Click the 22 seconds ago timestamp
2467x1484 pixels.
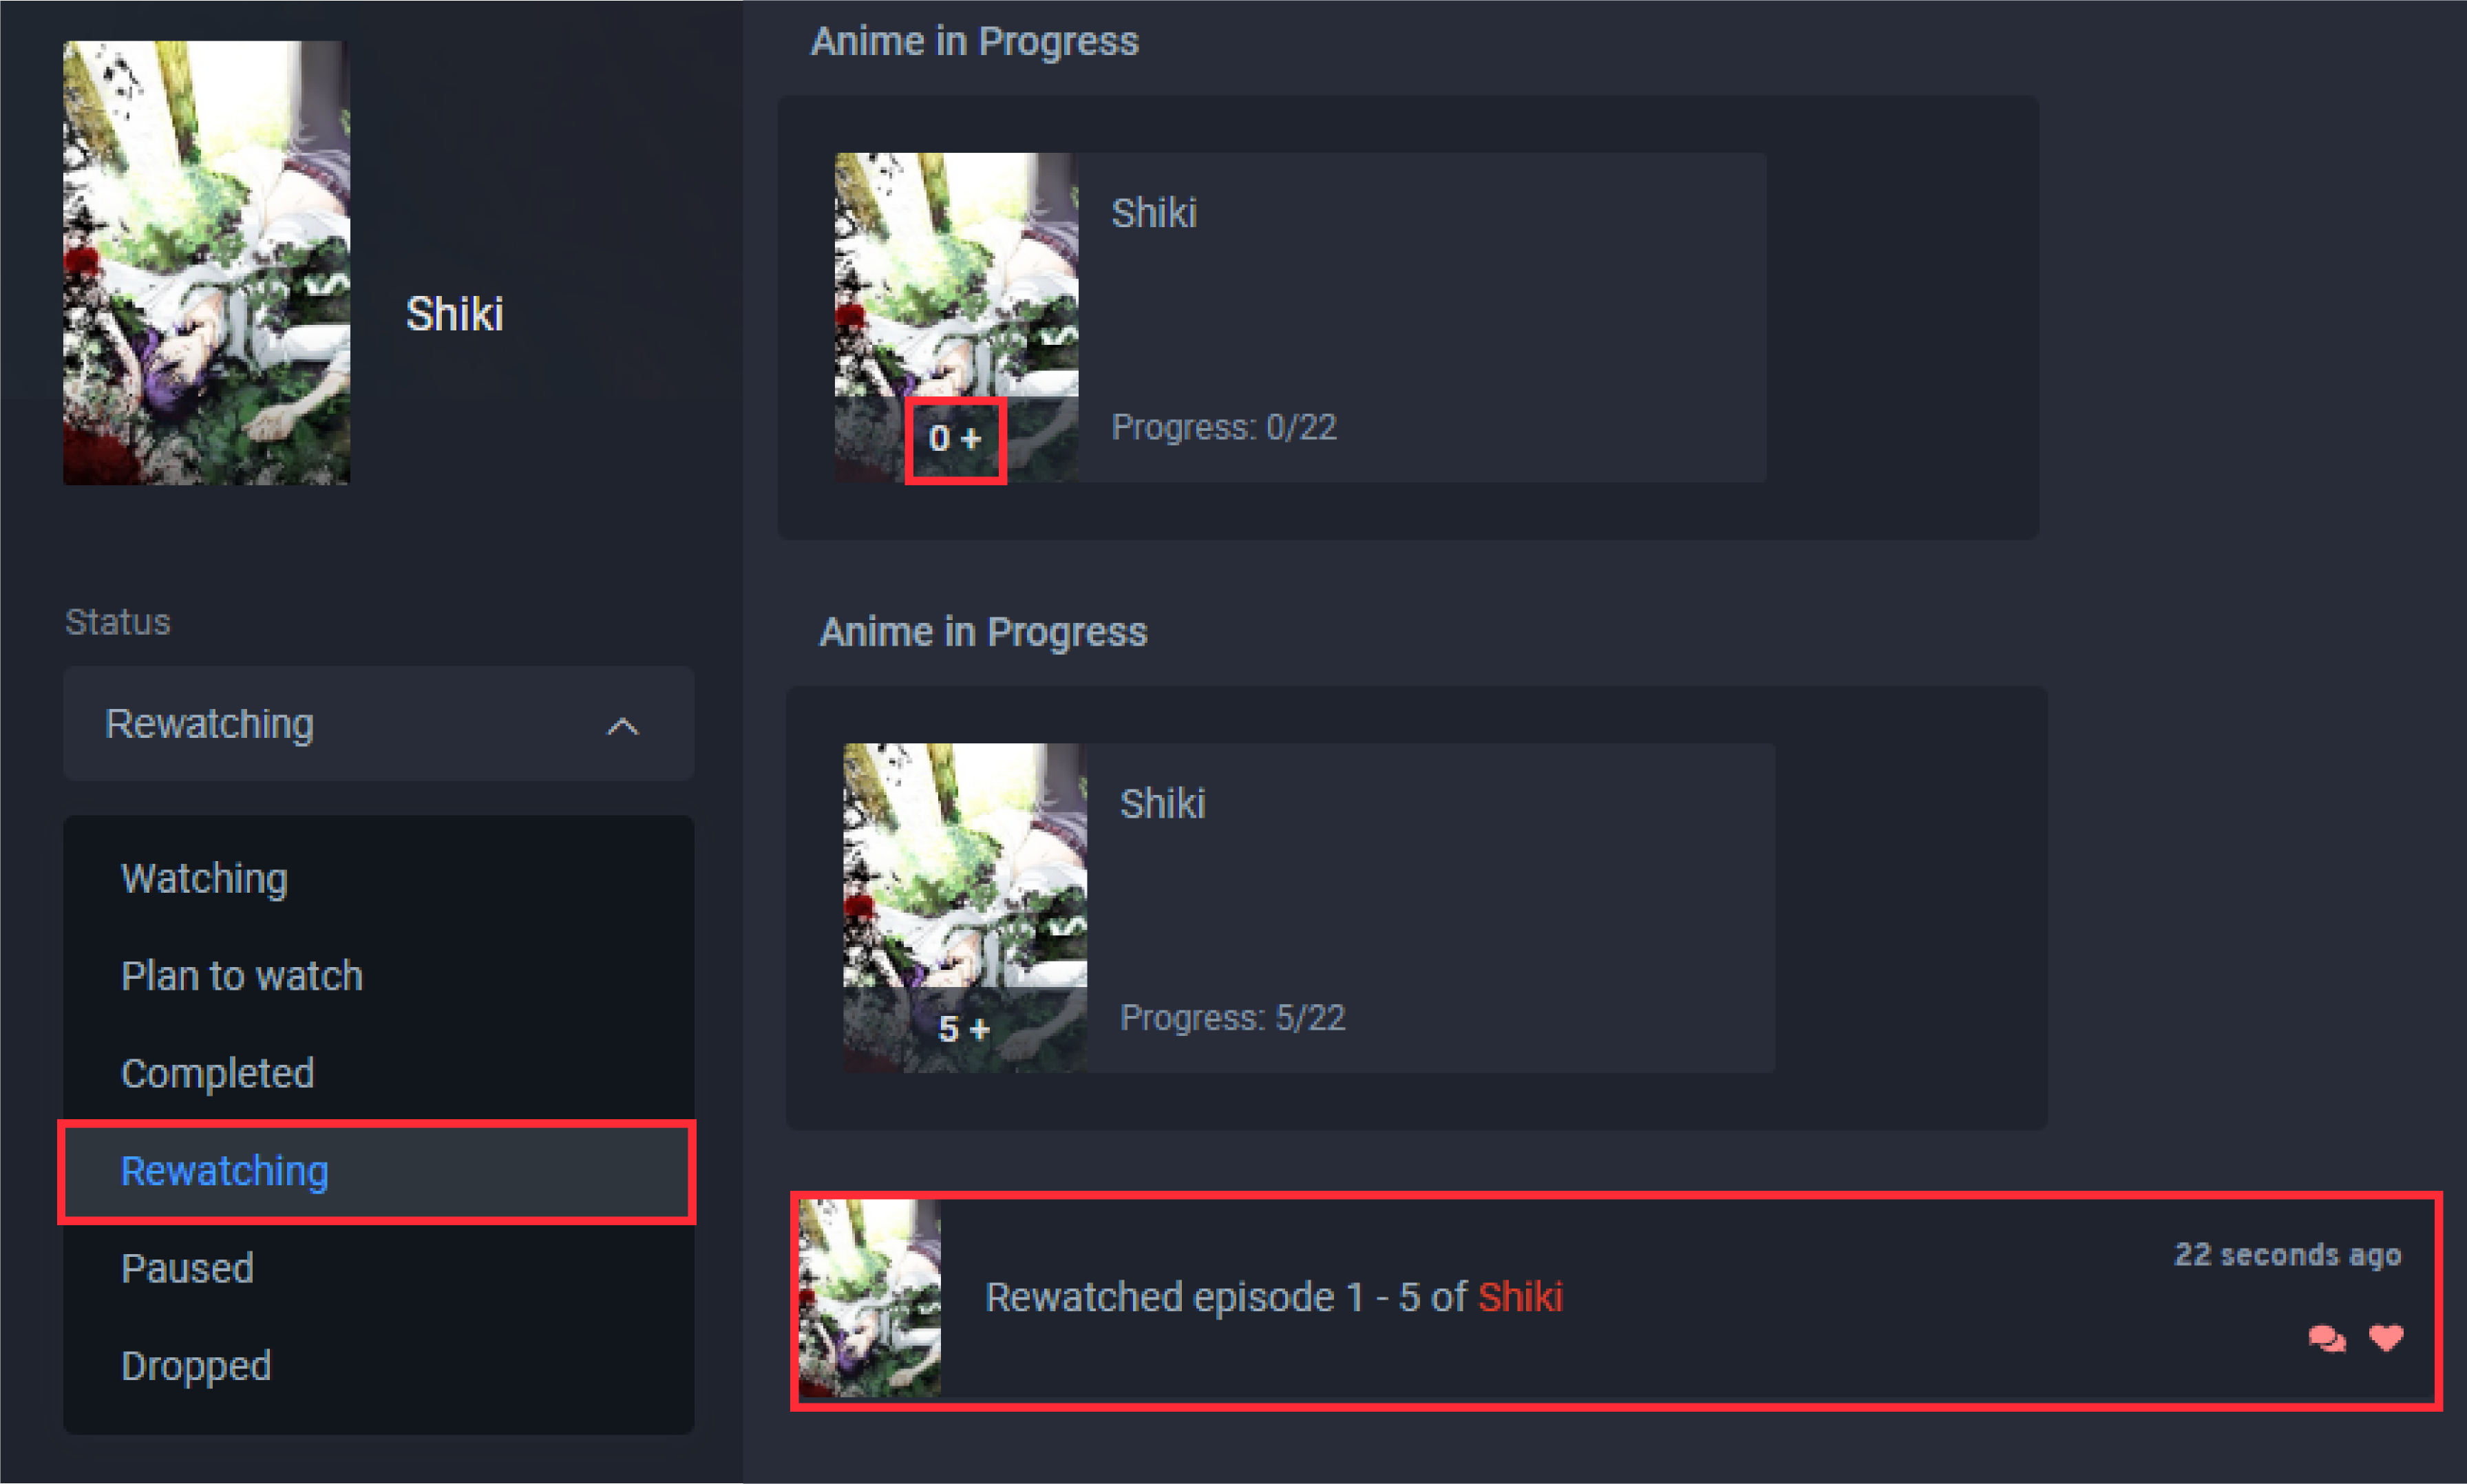click(x=2288, y=1254)
